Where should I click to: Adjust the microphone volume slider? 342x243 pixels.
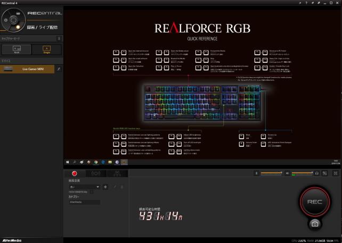(271, 173)
